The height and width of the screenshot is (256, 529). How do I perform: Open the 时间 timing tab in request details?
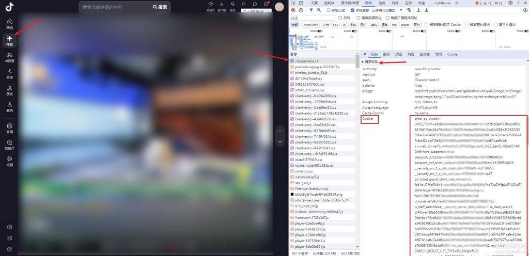click(x=438, y=54)
